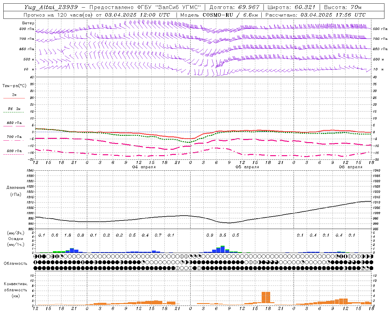The width and height of the screenshot is (389, 311).
Task: Select forecast start time 03.04.2025 12:00 UTC
Action: [x=137, y=15]
